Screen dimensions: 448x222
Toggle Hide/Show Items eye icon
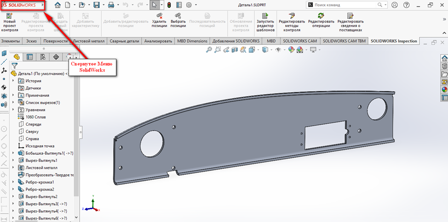coord(278,50)
